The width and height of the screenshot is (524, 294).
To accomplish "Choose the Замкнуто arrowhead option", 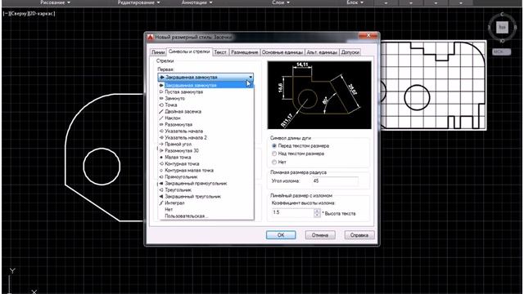I will [x=206, y=98].
